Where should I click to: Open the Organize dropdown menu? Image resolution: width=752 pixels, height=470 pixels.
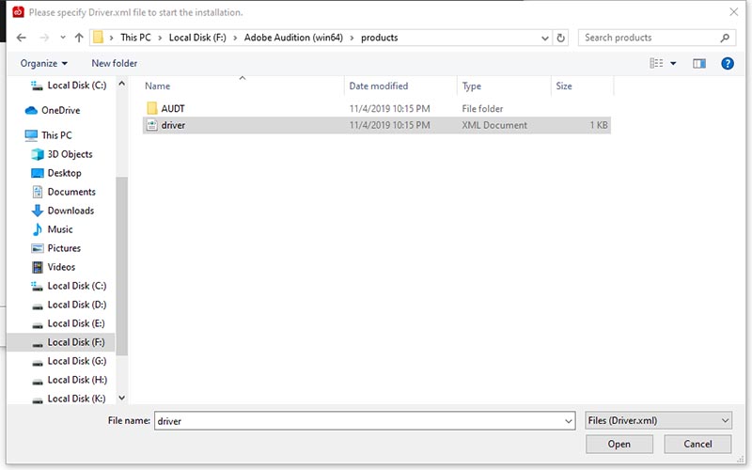pyautogui.click(x=43, y=63)
